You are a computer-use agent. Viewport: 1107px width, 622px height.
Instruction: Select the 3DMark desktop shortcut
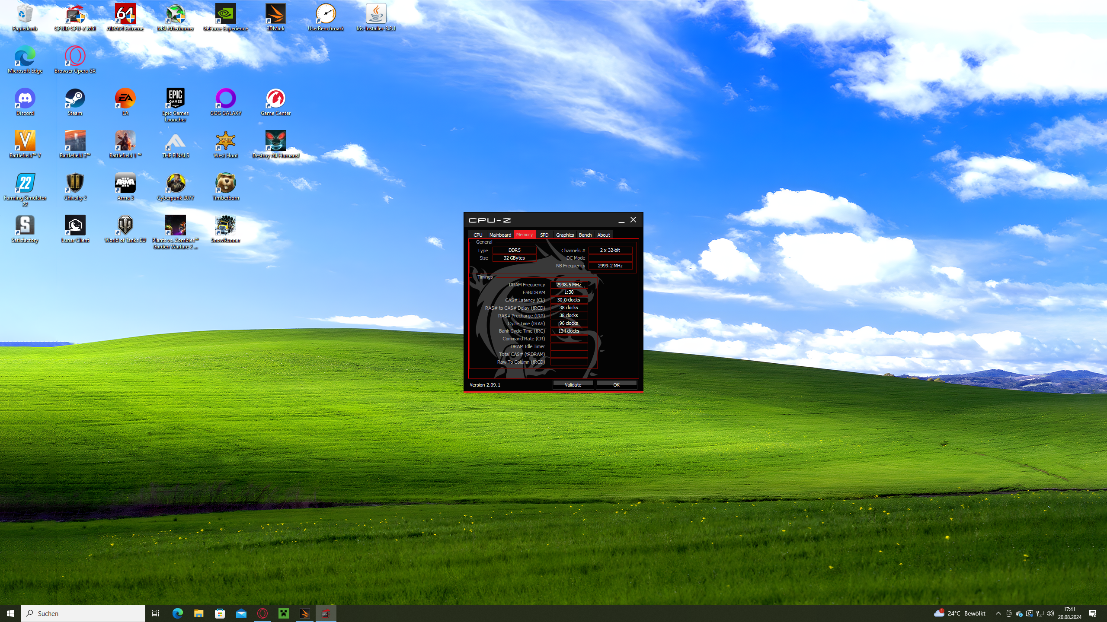[275, 15]
